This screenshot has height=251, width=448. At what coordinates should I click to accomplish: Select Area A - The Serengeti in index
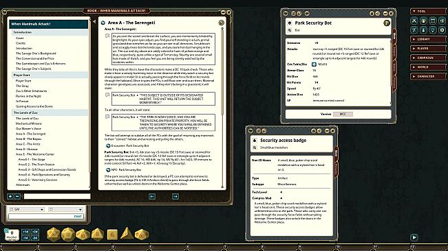pyautogui.click(x=30, y=134)
